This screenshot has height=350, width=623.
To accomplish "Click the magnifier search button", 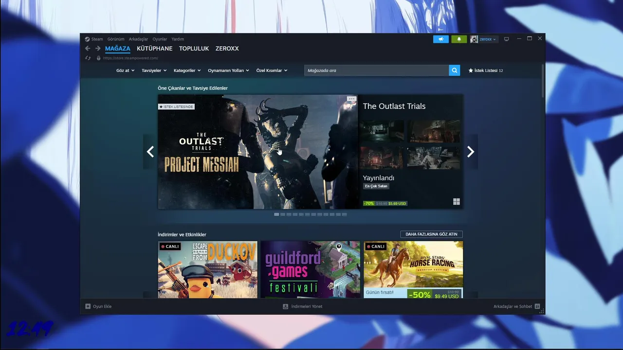I will click(454, 70).
